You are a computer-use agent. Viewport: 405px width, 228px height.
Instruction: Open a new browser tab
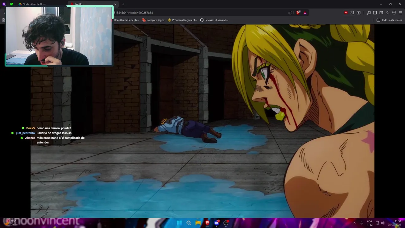tap(123, 4)
